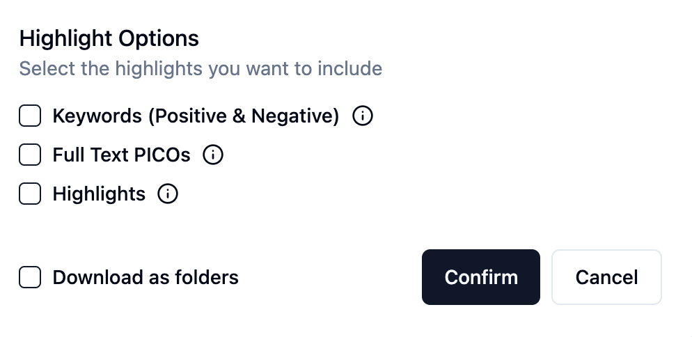
Task: Click the 'Select the highlights you want' subtitle
Action: click(x=200, y=69)
